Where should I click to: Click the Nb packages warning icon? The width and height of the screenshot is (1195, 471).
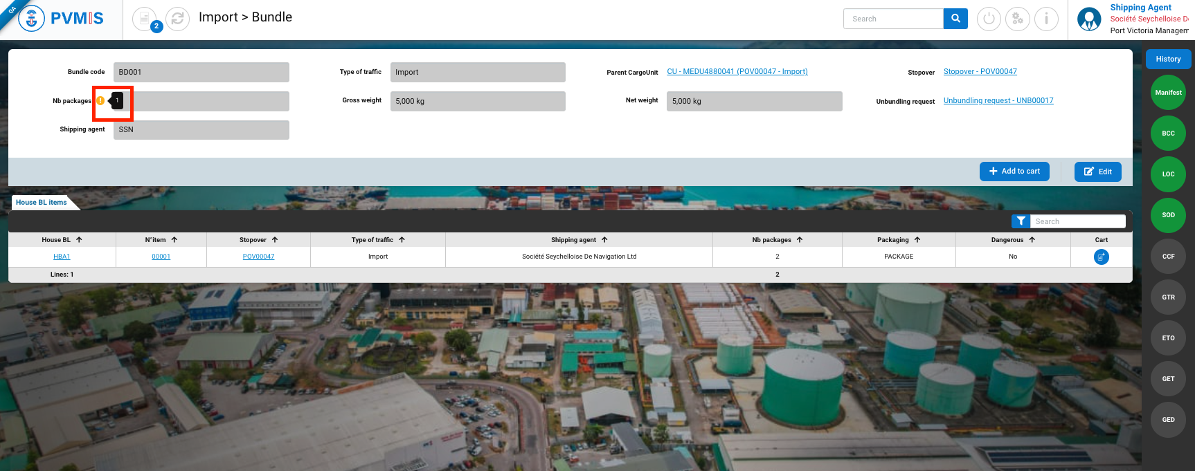tap(100, 101)
